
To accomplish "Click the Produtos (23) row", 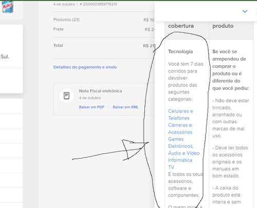I will [x=104, y=20].
